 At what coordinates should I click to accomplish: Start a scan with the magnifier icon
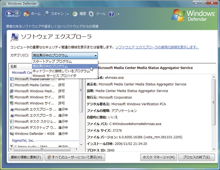click(x=46, y=14)
